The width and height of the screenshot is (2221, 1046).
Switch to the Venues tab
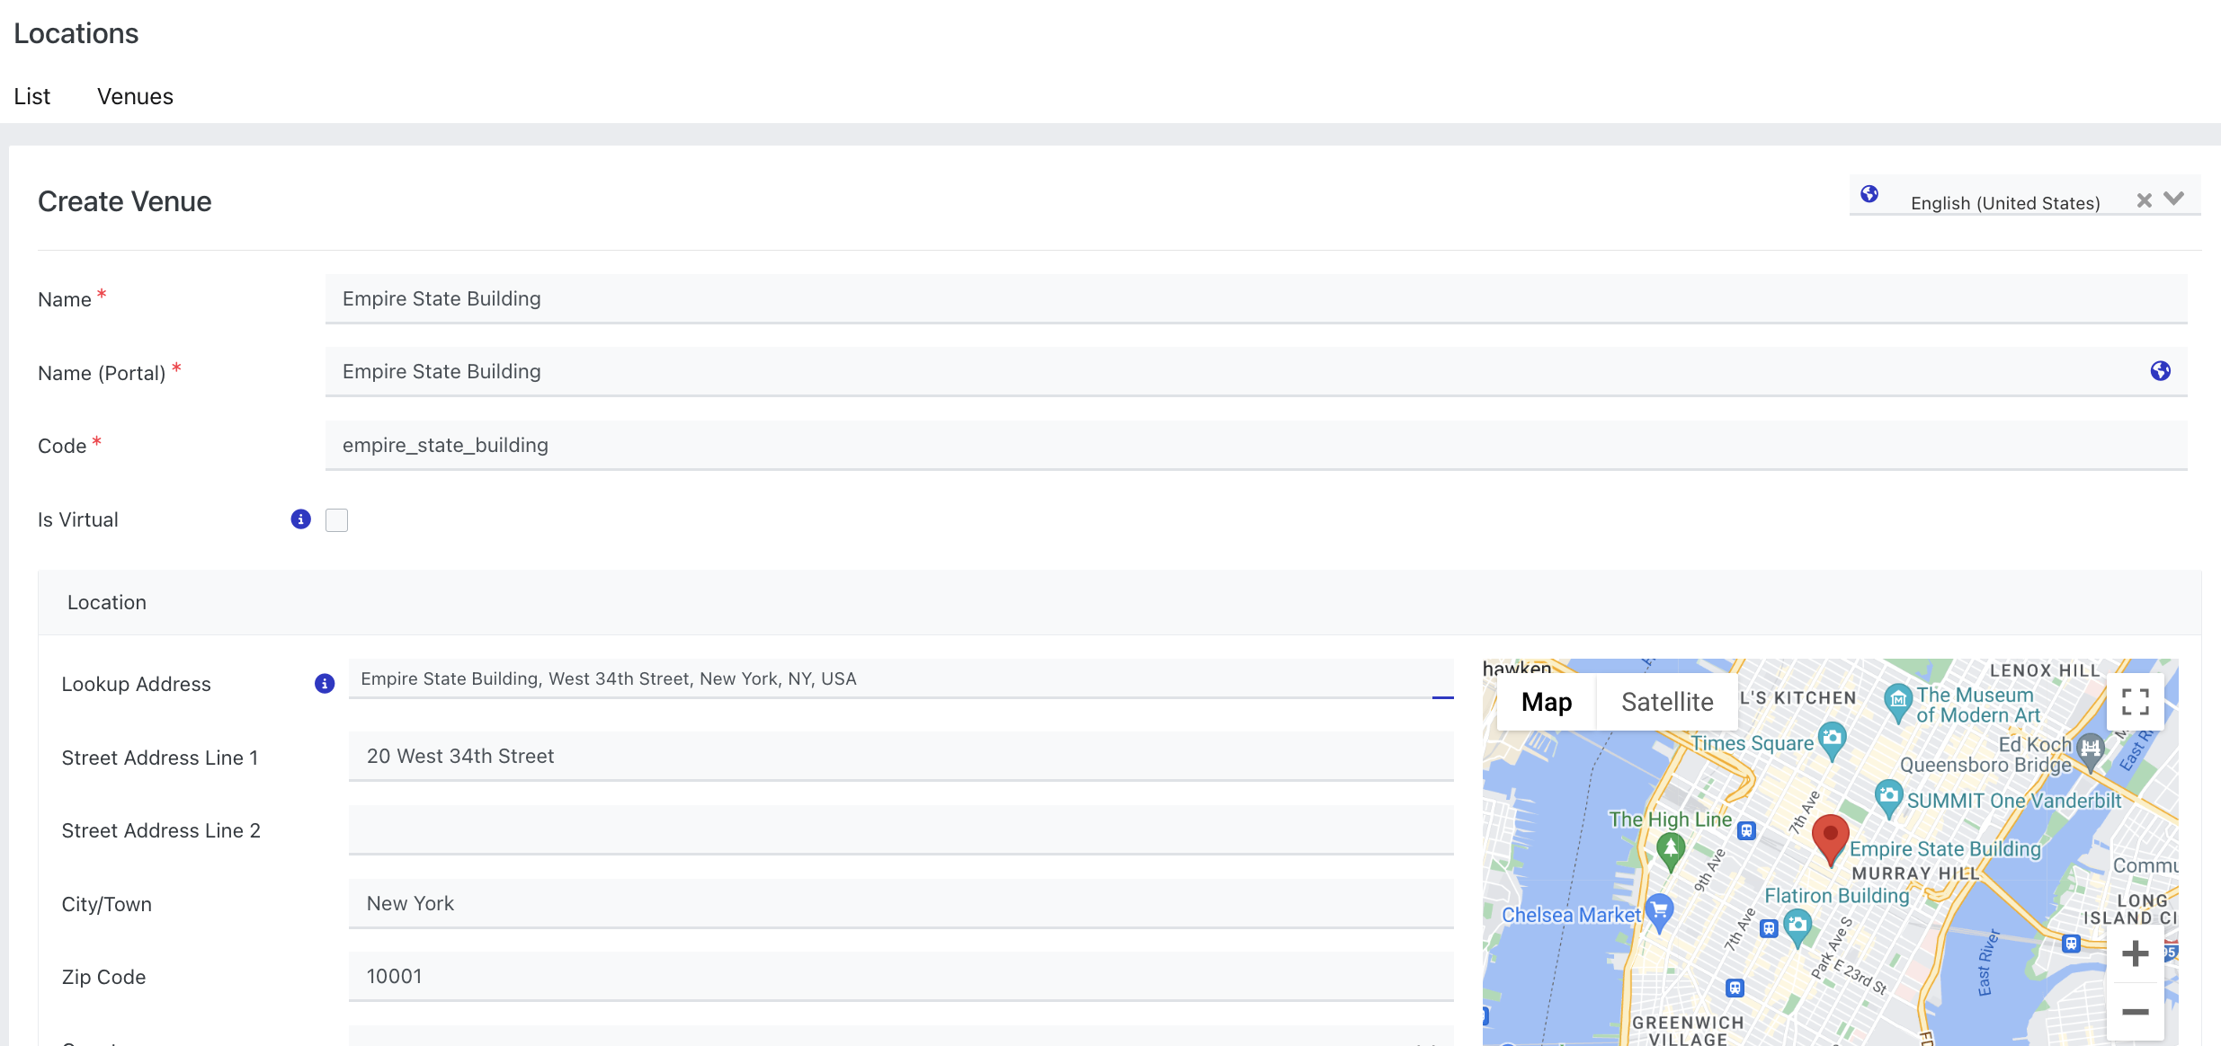click(135, 96)
